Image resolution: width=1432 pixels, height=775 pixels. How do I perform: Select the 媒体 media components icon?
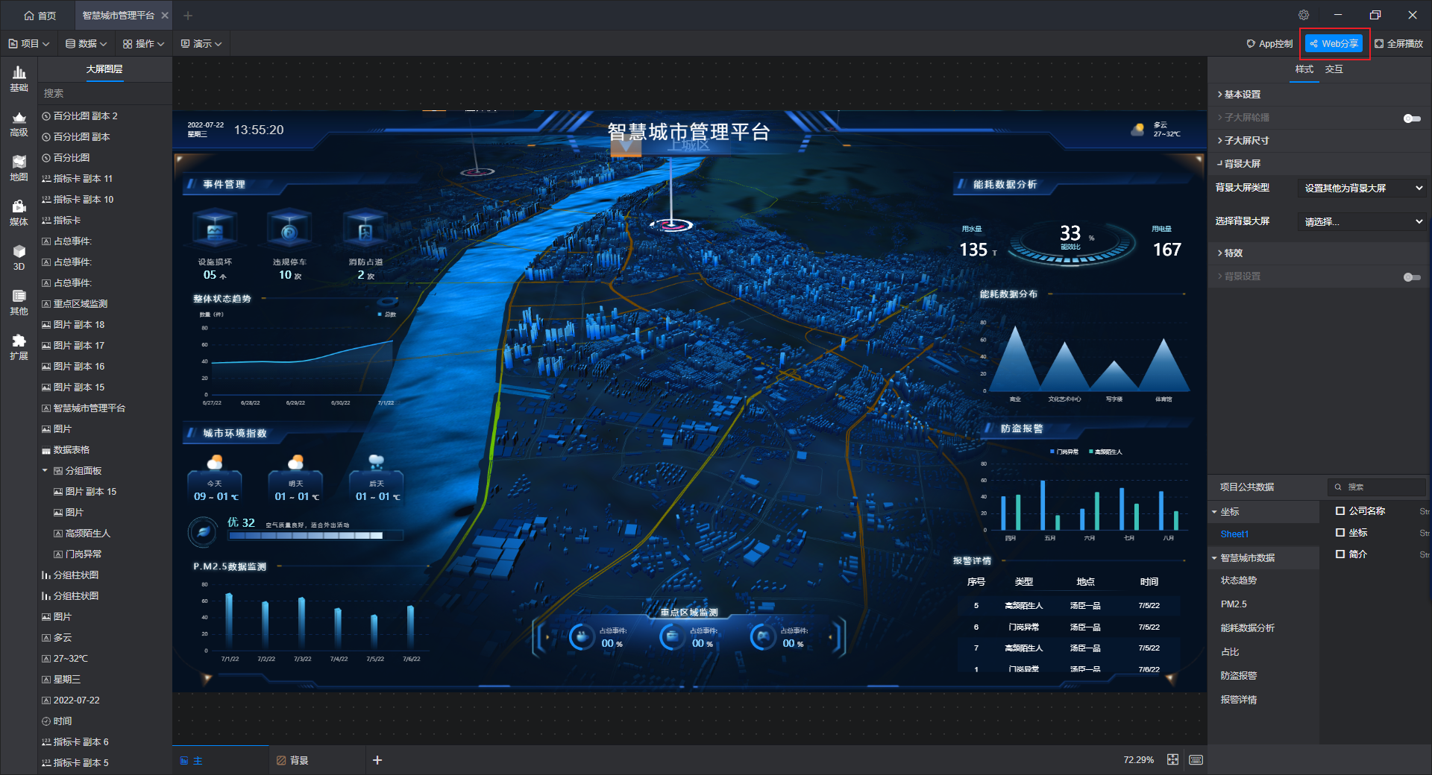click(x=19, y=212)
